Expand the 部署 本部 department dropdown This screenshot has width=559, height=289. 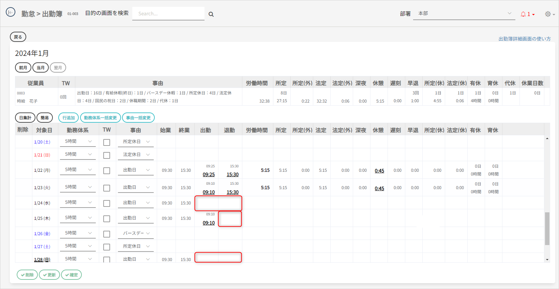point(464,14)
